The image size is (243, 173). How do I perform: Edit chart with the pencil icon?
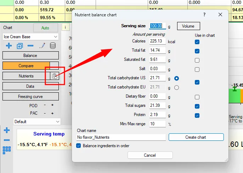(x=42, y=46)
